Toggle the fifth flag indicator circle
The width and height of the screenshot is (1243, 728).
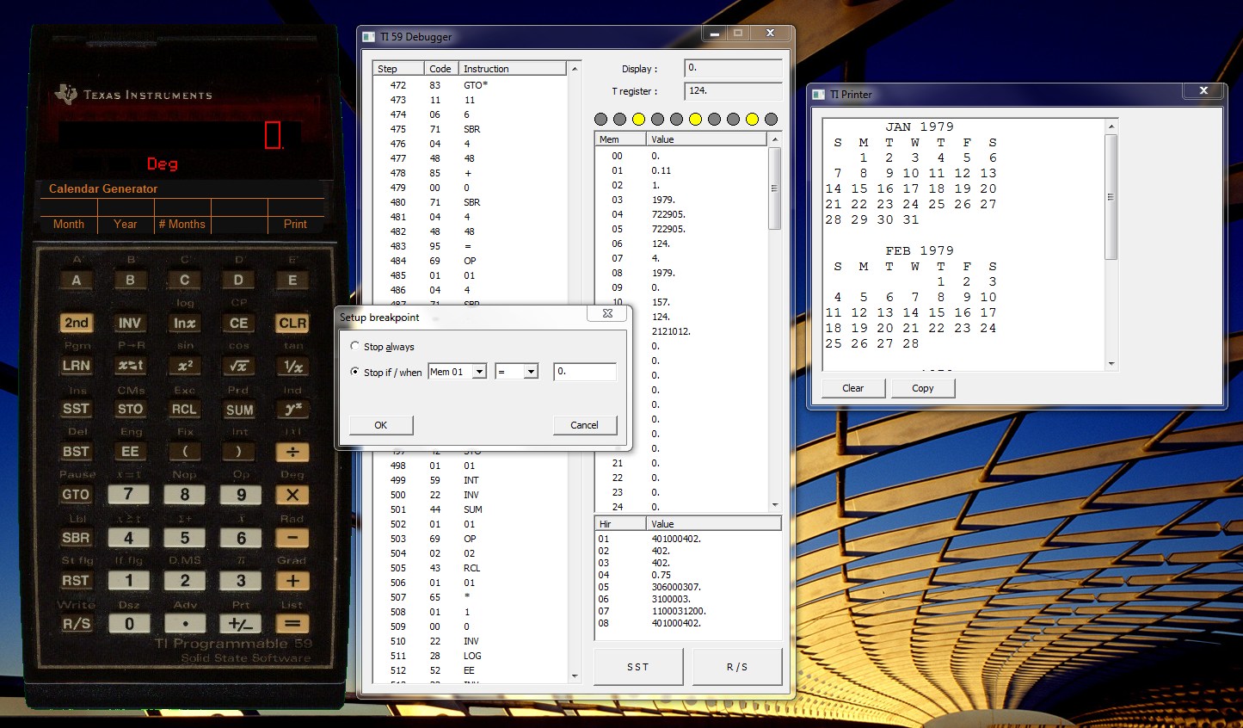[x=676, y=119]
